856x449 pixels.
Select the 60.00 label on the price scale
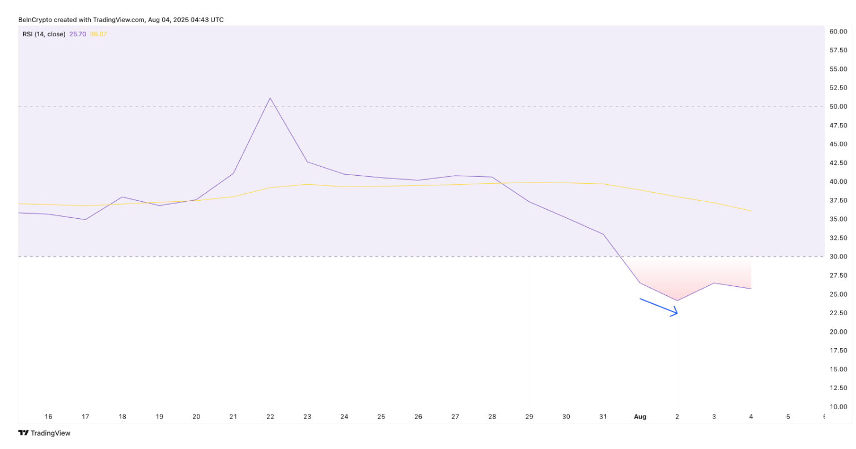click(839, 32)
